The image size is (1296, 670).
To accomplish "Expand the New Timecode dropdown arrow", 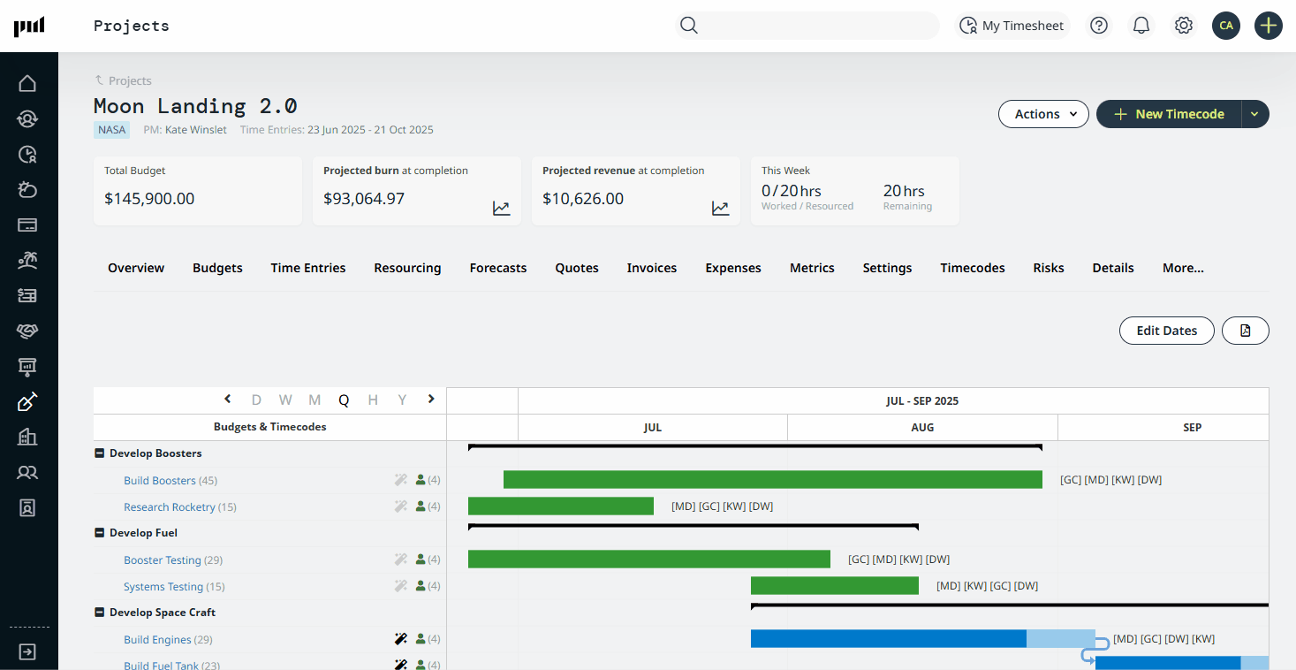I will [x=1254, y=114].
